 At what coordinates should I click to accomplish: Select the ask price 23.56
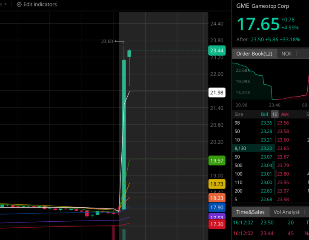coord(283,123)
